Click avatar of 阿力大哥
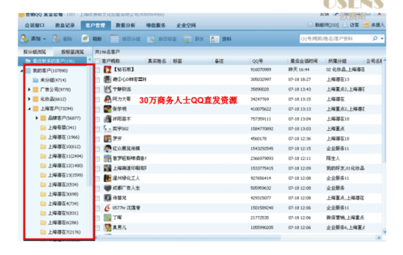The height and width of the screenshot is (255, 403). click(107, 99)
